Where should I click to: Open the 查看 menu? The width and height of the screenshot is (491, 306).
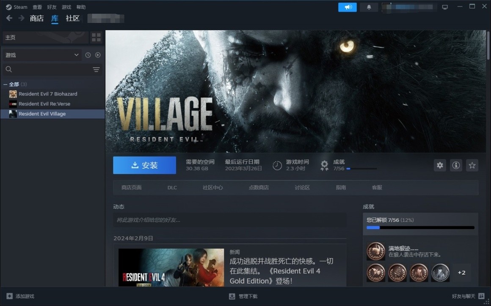click(x=37, y=7)
